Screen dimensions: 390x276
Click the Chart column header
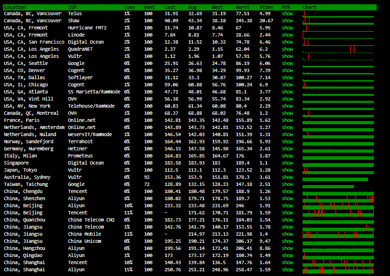(309, 8)
